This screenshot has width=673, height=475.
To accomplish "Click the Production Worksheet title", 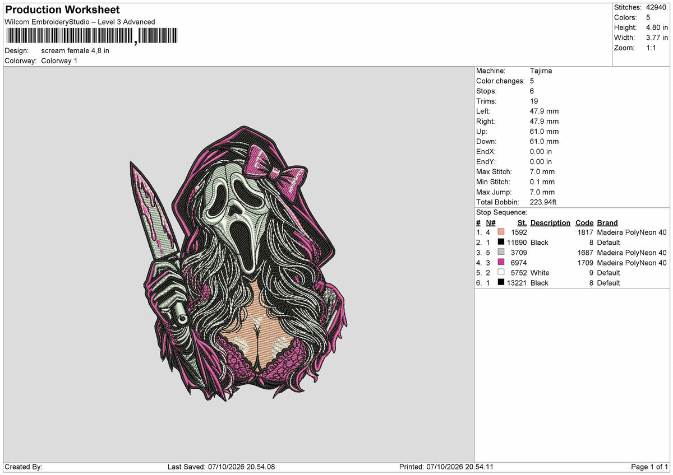I will pos(62,10).
